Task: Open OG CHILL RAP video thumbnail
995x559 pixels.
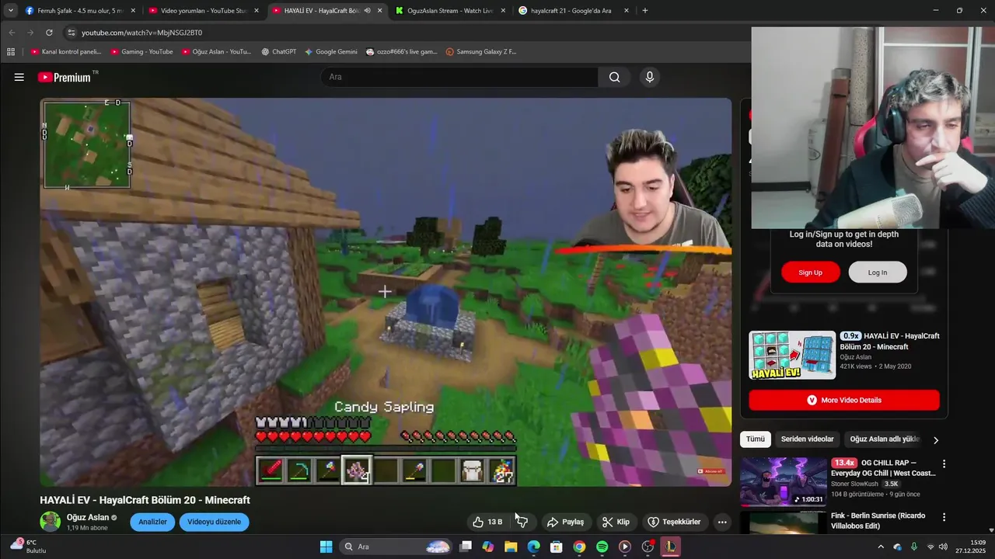Action: tap(784, 481)
